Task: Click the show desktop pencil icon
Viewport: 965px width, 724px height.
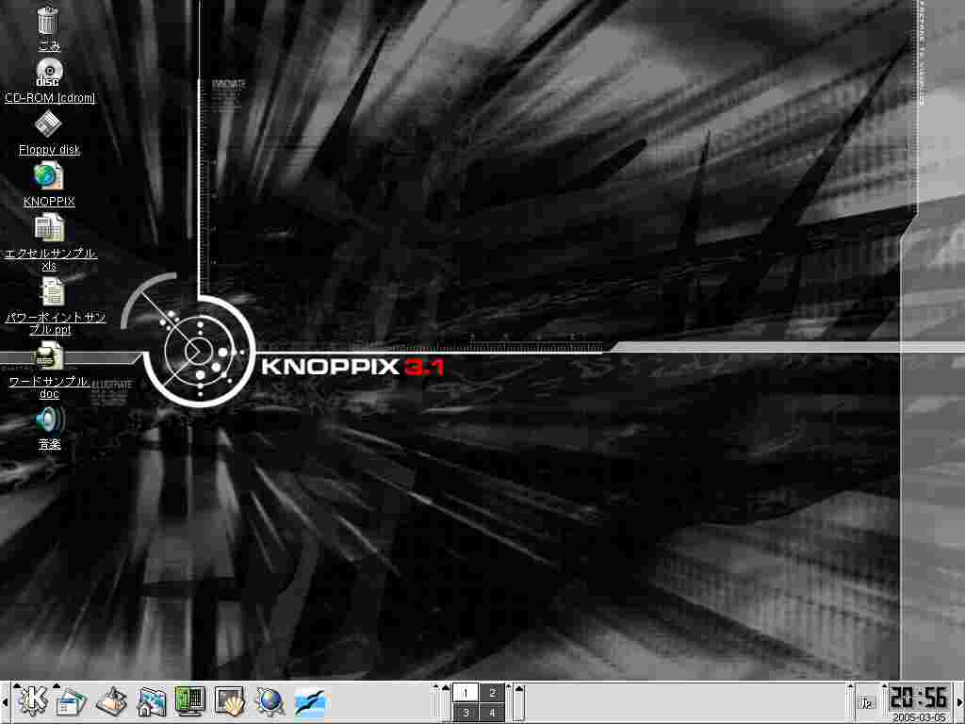Action: 112,700
